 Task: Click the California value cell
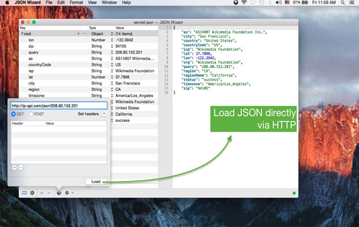coord(124,114)
